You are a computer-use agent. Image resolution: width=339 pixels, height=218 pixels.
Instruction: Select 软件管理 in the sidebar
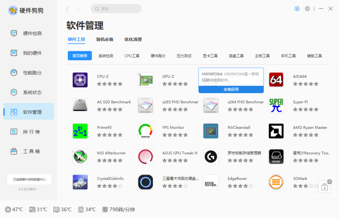click(28, 111)
